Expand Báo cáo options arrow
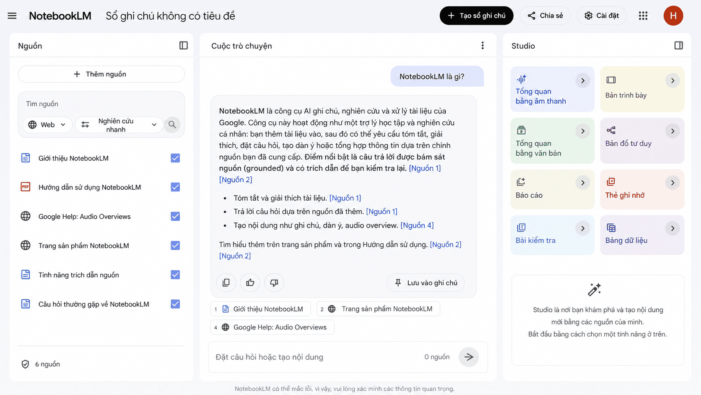The height and width of the screenshot is (395, 701). pos(583,183)
